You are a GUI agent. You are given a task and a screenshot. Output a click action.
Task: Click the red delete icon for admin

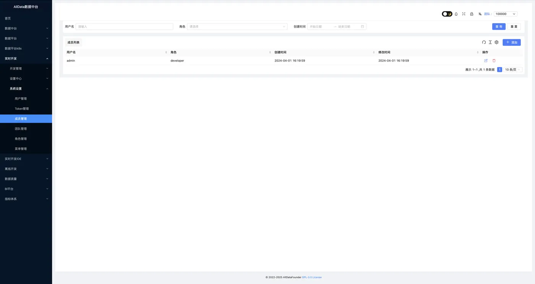[494, 61]
